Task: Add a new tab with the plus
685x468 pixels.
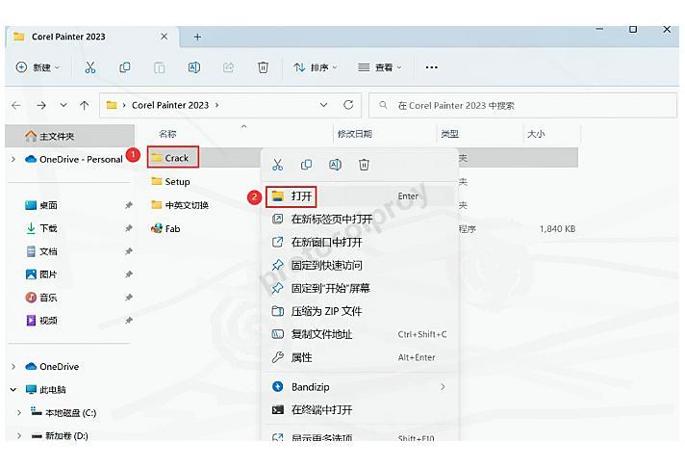Action: coord(197,37)
